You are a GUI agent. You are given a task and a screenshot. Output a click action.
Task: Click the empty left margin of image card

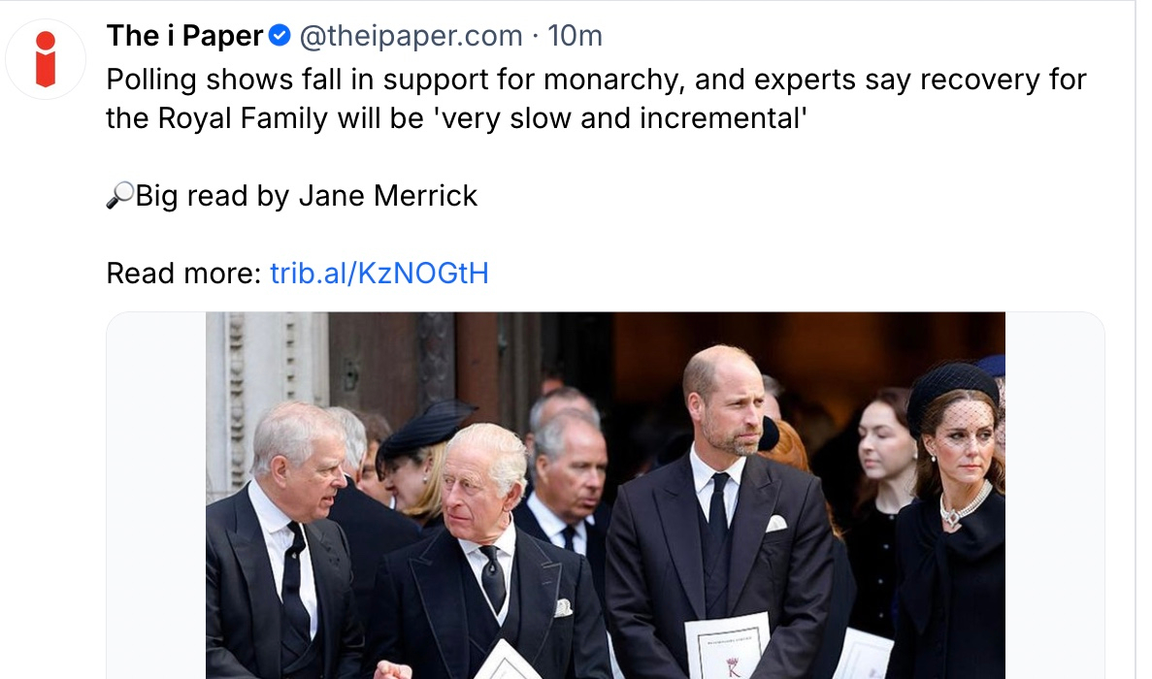(155, 495)
